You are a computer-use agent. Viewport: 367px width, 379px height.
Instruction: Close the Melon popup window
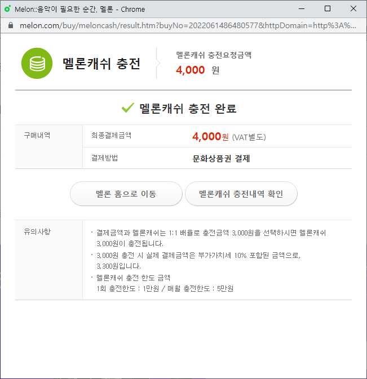coord(353,8)
